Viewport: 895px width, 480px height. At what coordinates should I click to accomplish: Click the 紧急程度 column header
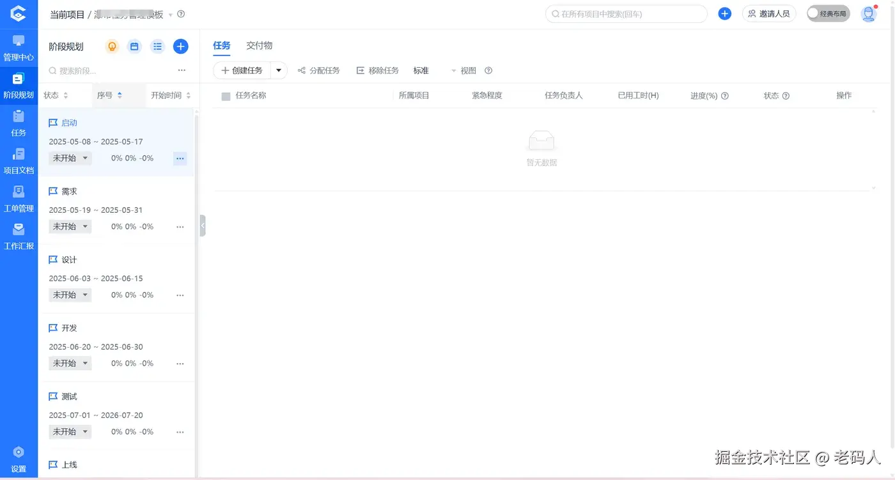tap(487, 96)
